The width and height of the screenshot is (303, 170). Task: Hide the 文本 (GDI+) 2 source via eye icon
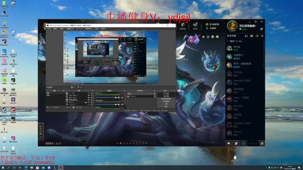(x=89, y=96)
